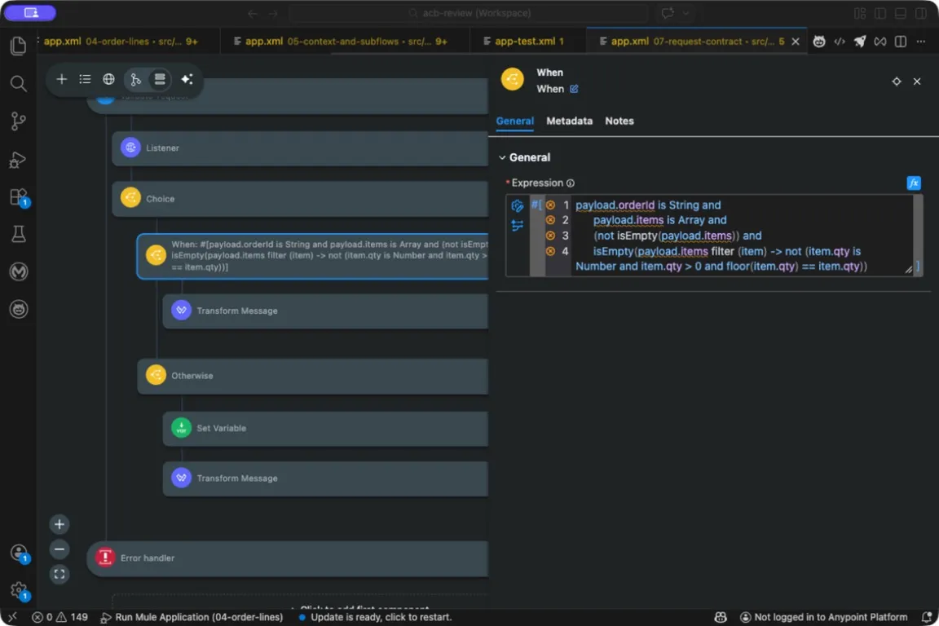The height and width of the screenshot is (626, 939).
Task: Click the remote window icon in status bar
Action: tap(12, 617)
